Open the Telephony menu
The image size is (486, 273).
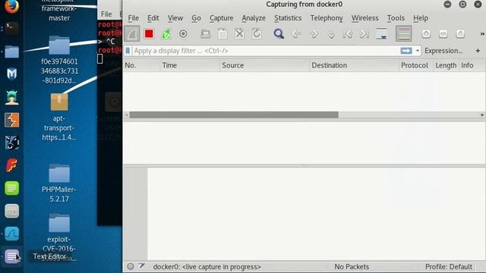point(327,18)
